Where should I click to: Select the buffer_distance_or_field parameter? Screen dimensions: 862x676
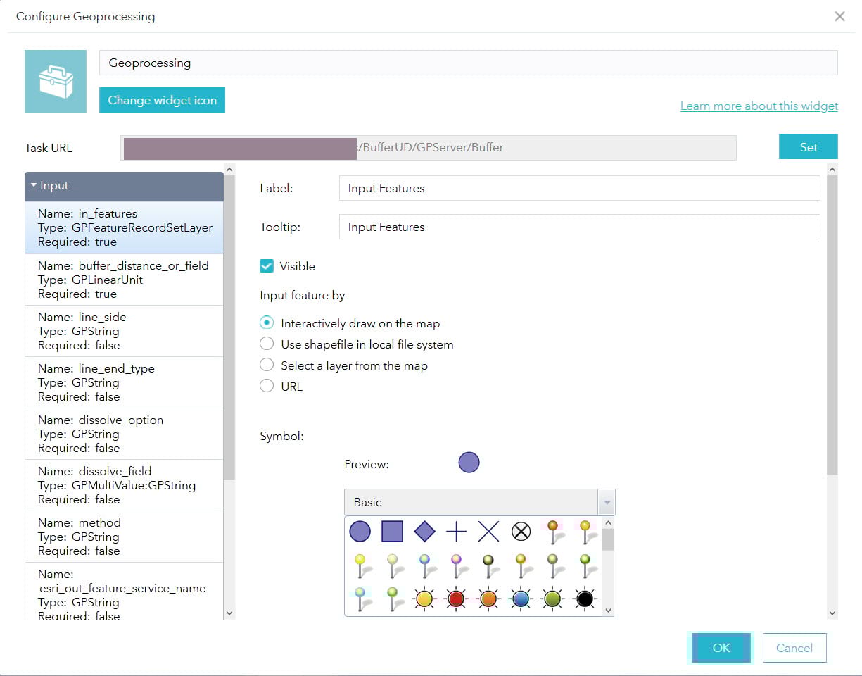pos(124,280)
